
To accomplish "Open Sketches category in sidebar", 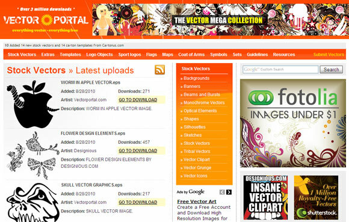I will pyautogui.click(x=193, y=135).
